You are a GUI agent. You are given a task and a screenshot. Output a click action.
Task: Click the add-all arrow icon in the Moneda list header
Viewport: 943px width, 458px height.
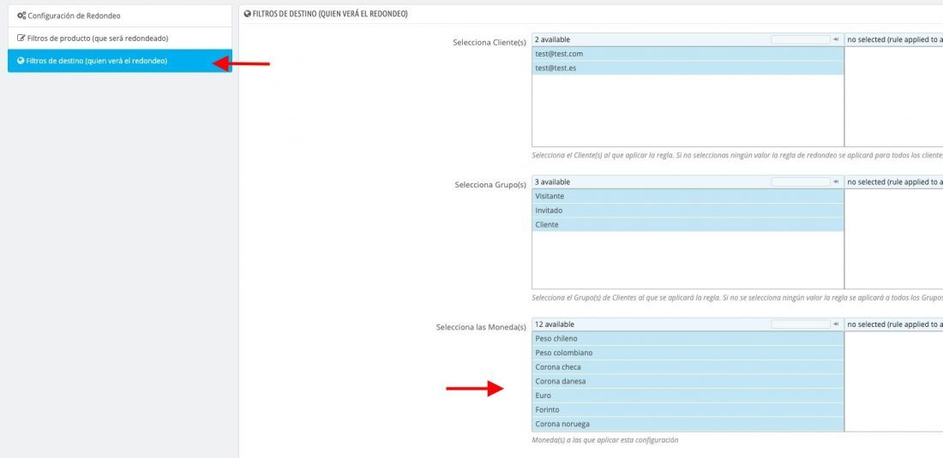click(836, 324)
